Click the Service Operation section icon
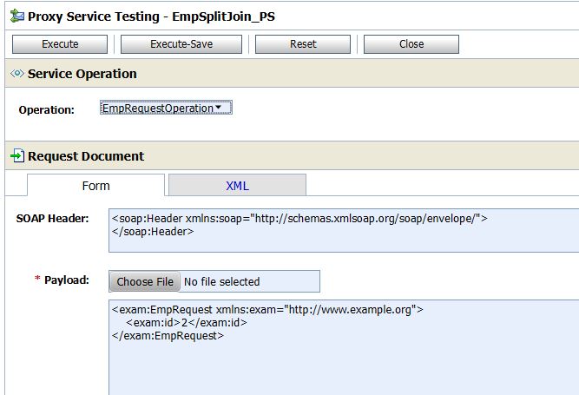579x395 pixels. tap(16, 75)
